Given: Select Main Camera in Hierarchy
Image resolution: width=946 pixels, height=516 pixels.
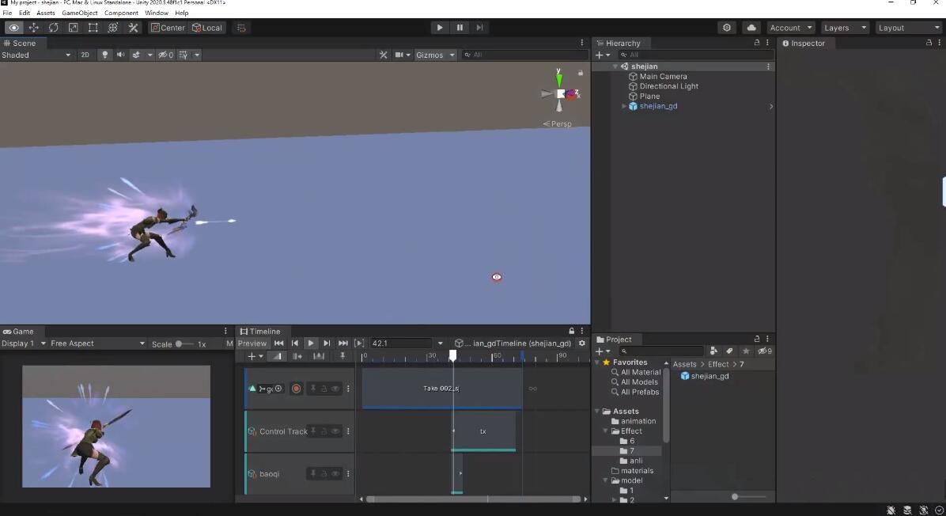Looking at the screenshot, I should point(663,77).
